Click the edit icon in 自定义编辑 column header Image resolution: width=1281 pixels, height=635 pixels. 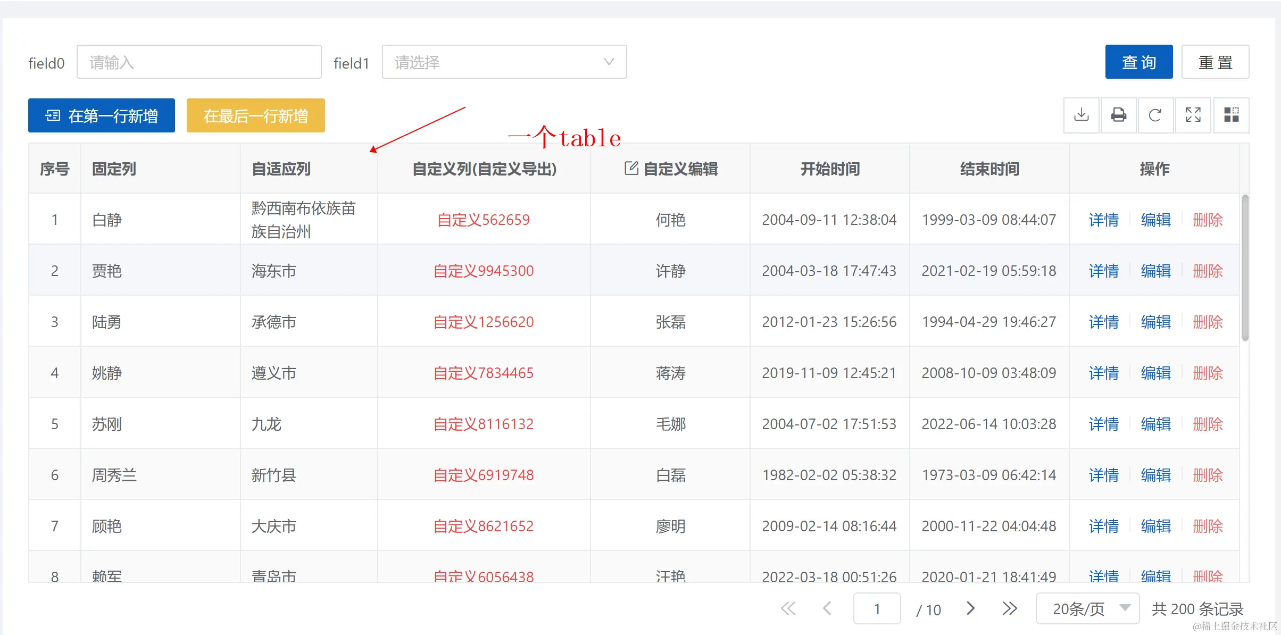pos(630,168)
